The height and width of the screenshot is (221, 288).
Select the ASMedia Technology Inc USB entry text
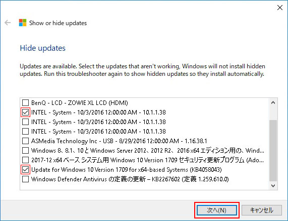[119, 141]
